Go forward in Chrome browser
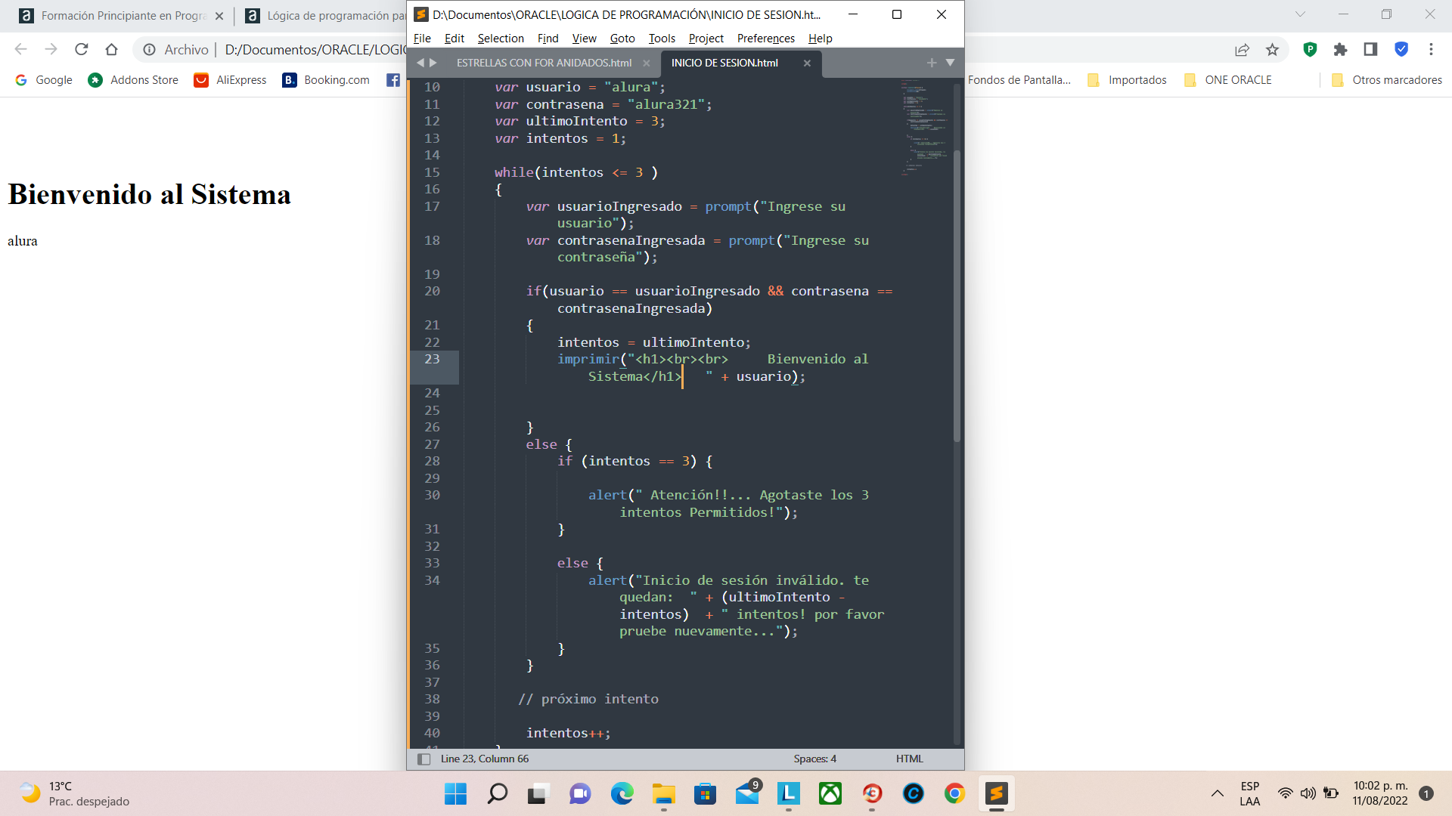Image resolution: width=1452 pixels, height=816 pixels. tap(51, 49)
